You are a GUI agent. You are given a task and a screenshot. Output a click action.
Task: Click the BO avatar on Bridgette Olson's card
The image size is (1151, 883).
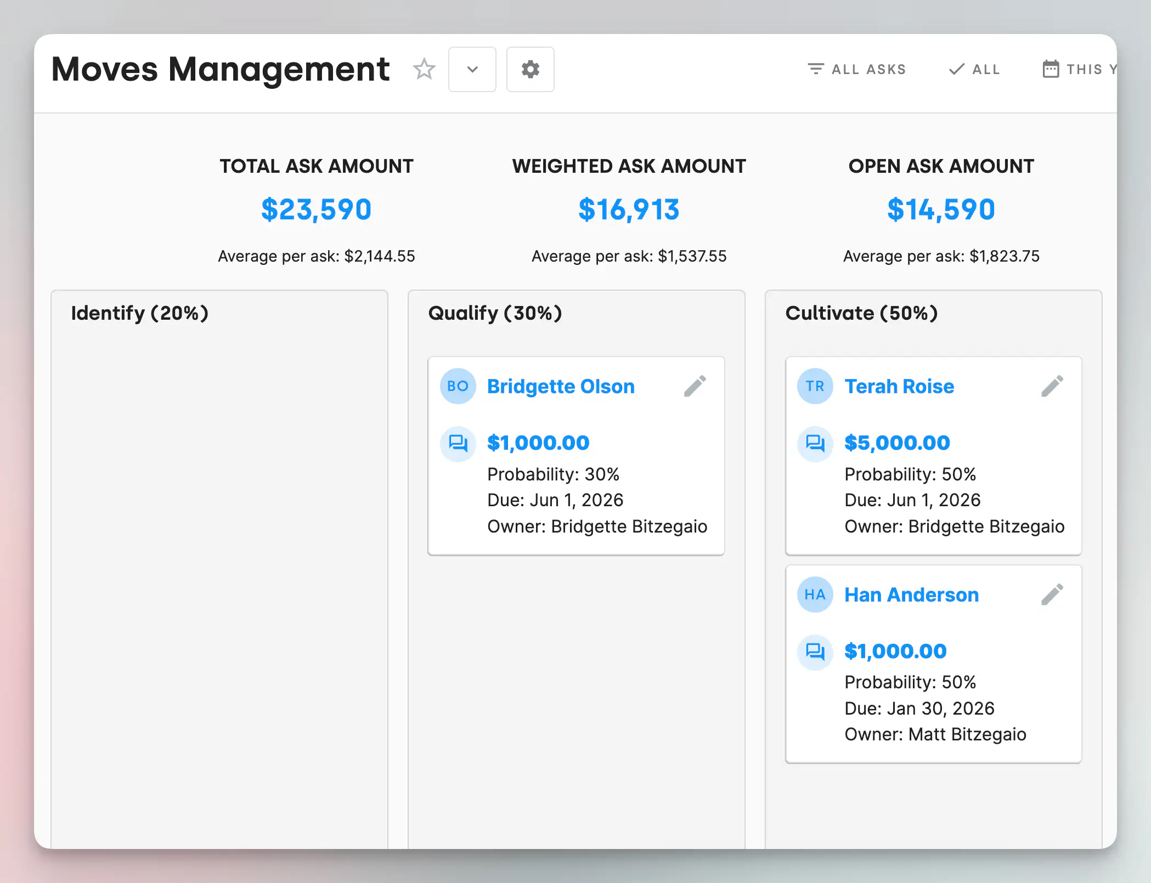click(x=458, y=386)
